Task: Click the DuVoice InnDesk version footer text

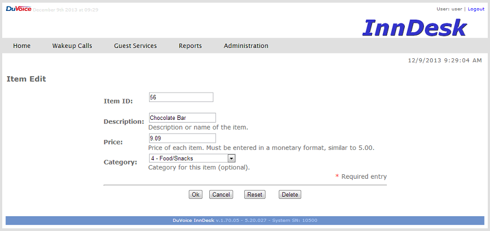Action: click(x=245, y=221)
